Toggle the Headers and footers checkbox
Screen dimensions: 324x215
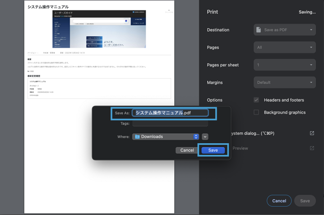[256, 100]
